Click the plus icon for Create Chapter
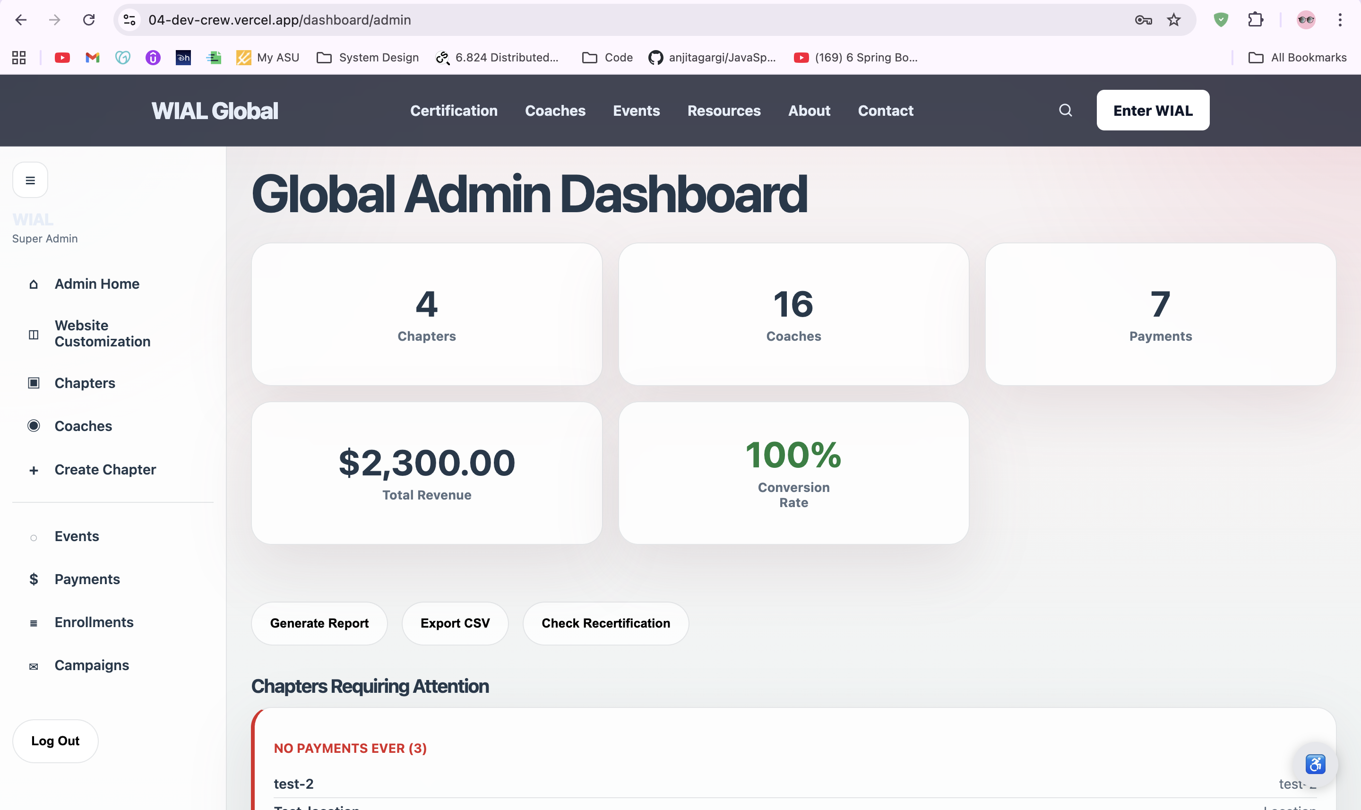 click(34, 471)
